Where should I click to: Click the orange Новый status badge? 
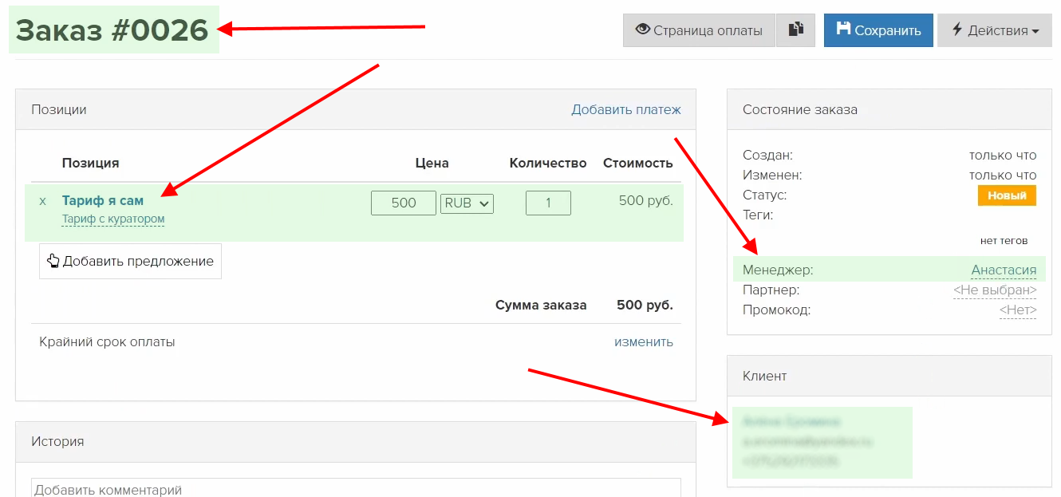point(1006,195)
